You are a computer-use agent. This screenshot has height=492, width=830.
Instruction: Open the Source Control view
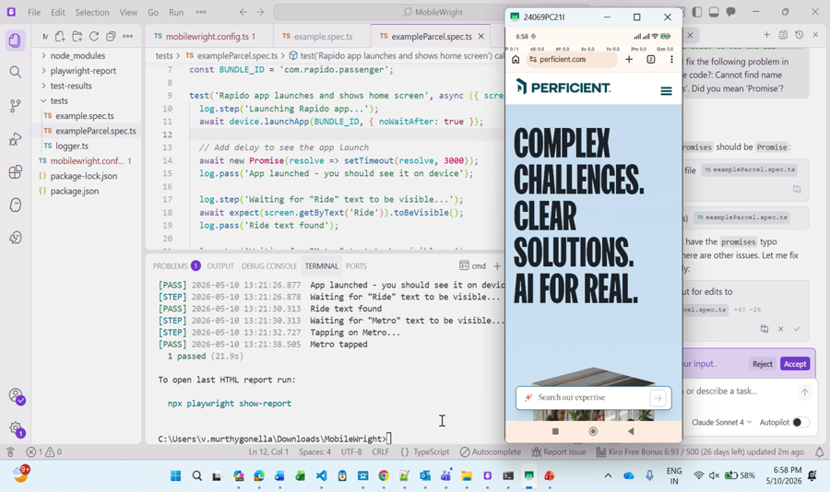coord(16,106)
